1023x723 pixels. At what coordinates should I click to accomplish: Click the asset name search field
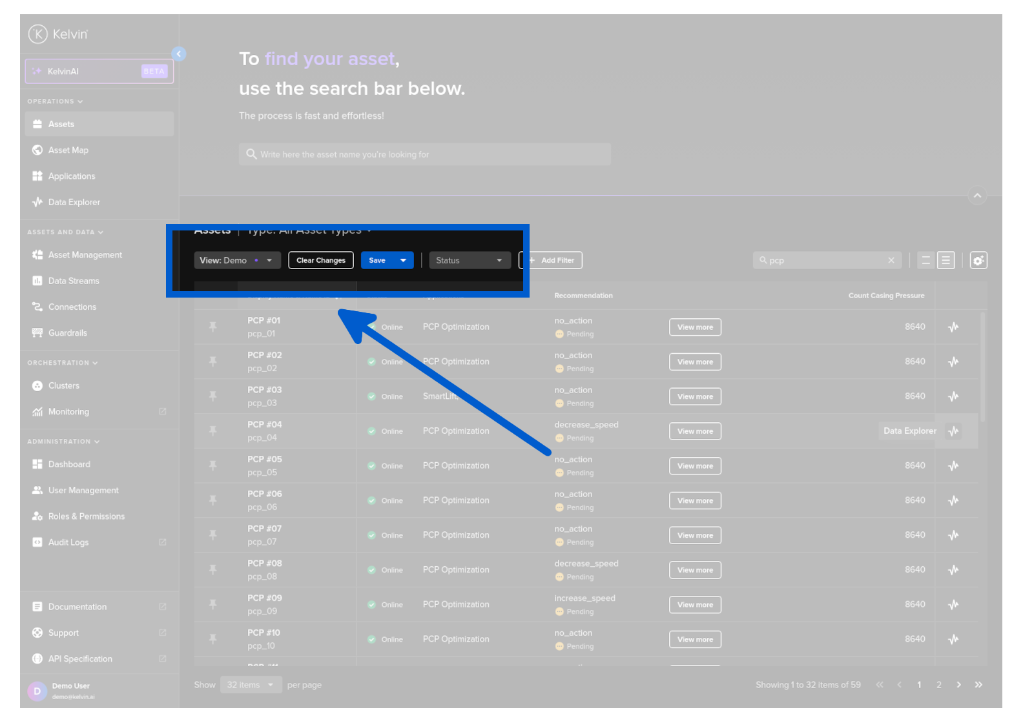tap(424, 154)
